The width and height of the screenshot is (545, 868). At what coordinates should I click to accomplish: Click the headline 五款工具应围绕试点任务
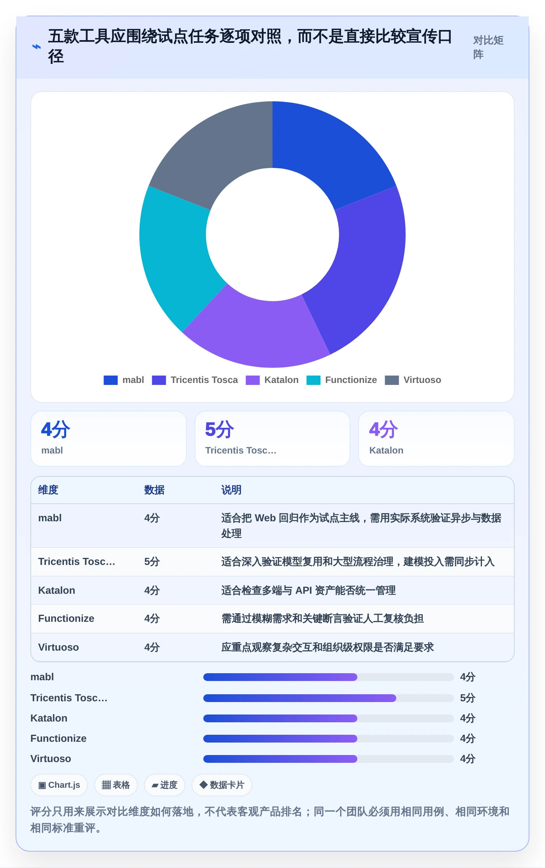click(x=250, y=46)
